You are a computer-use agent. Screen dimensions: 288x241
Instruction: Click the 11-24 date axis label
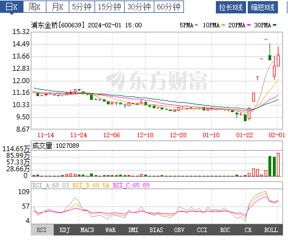[x=79, y=135]
